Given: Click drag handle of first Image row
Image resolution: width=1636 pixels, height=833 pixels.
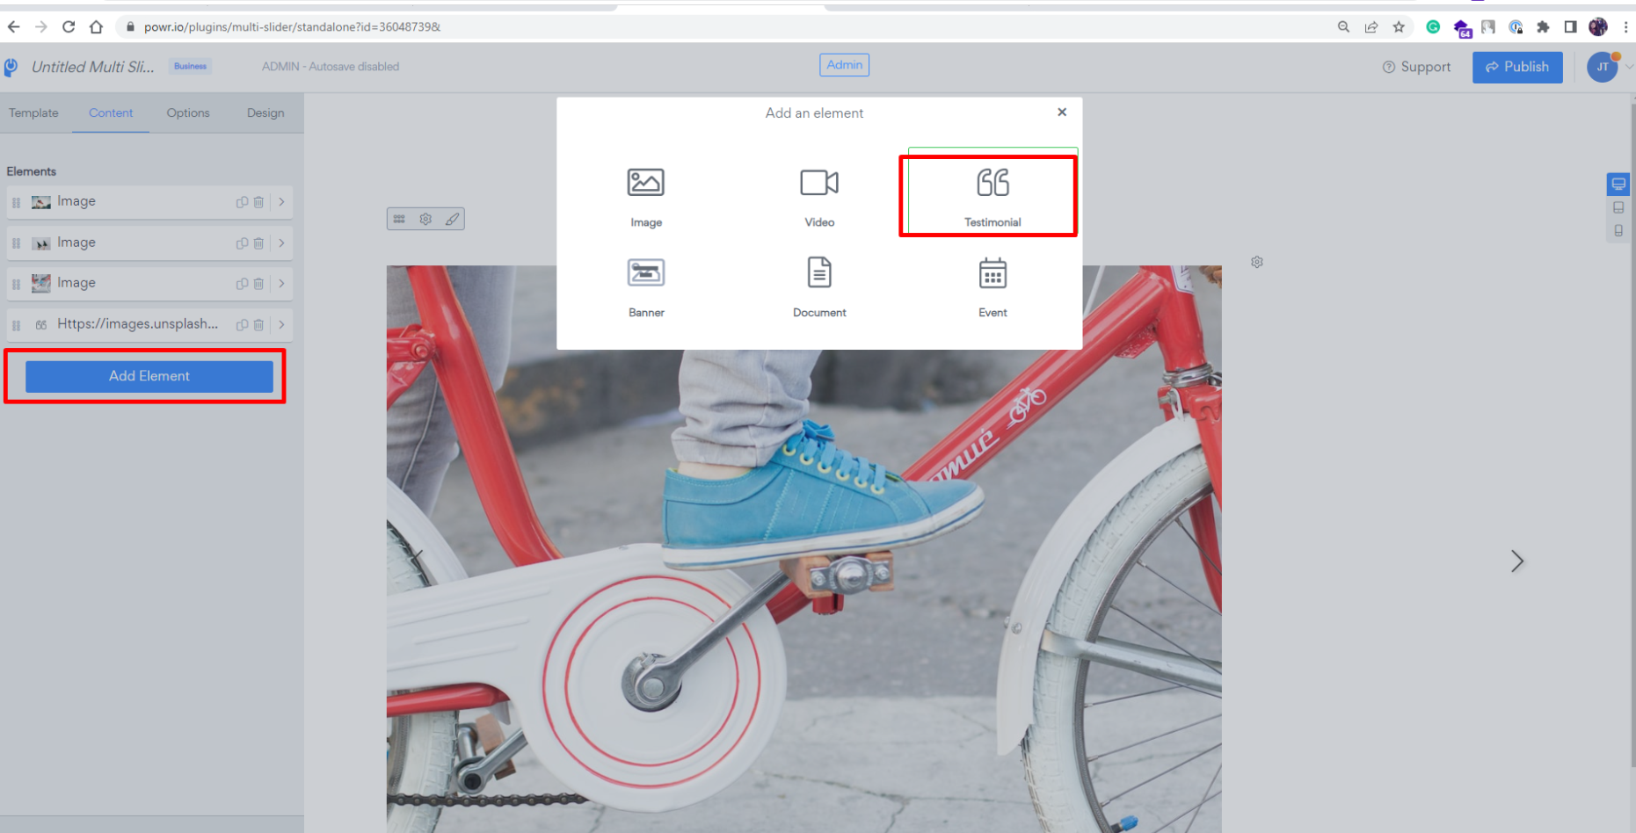Looking at the screenshot, I should (x=16, y=203).
